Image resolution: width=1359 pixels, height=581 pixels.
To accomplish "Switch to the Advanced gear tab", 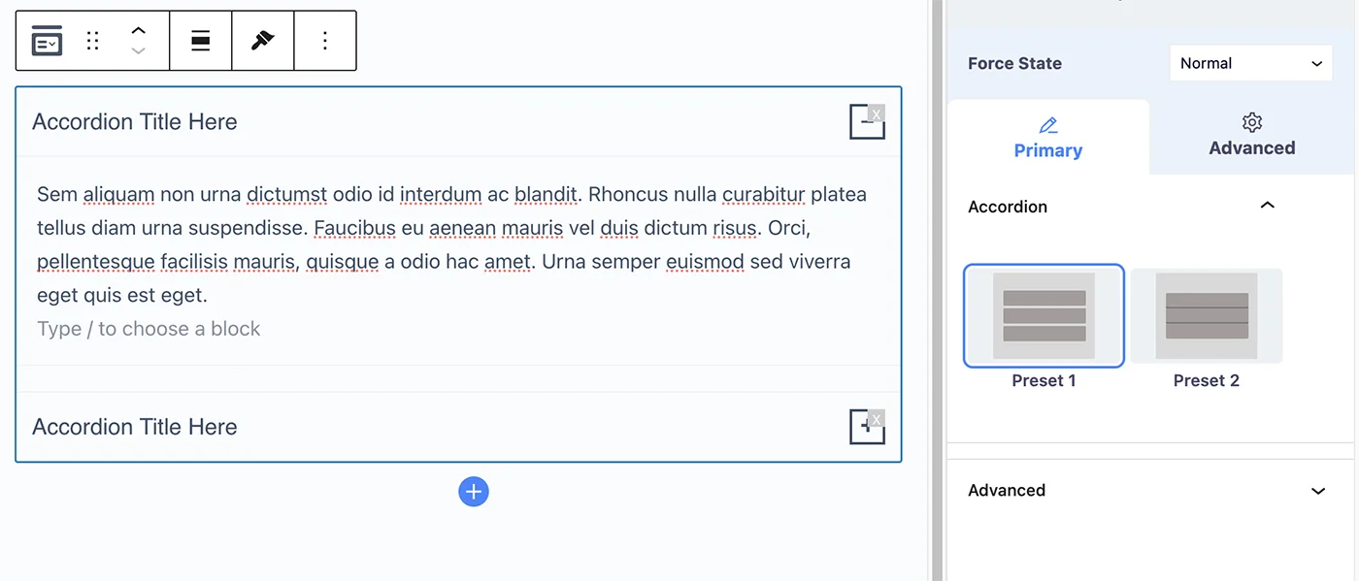I will click(x=1252, y=136).
